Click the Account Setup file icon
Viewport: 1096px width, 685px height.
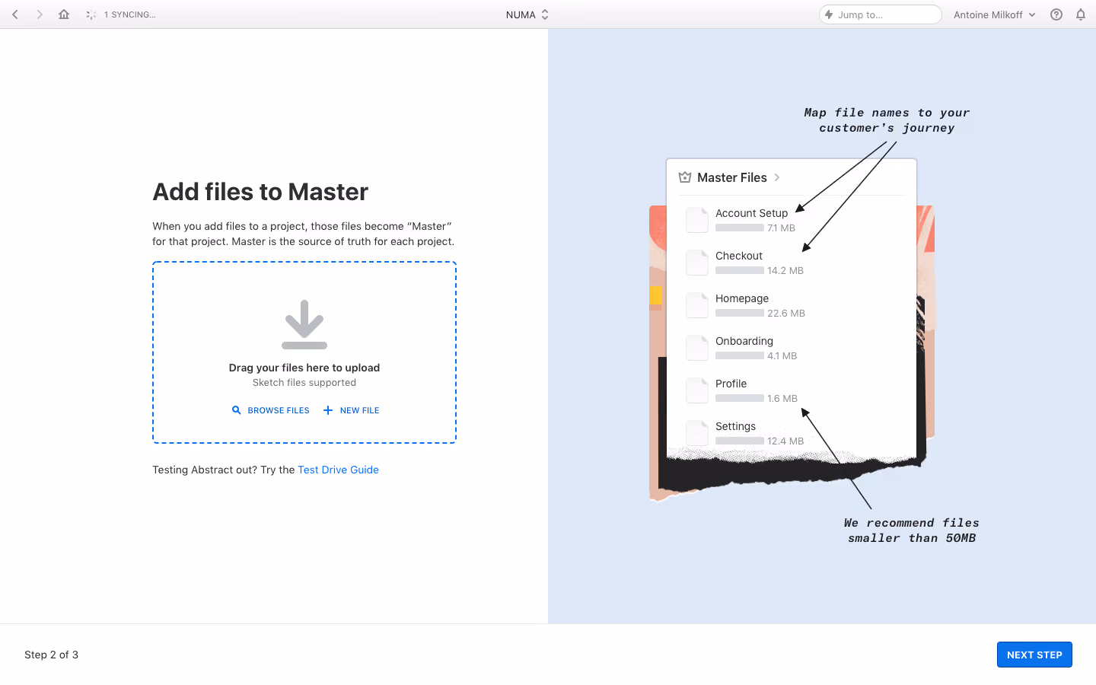coord(697,220)
